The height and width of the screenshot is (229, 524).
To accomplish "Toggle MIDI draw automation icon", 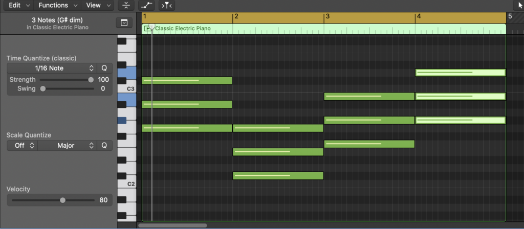I will coord(147,5).
